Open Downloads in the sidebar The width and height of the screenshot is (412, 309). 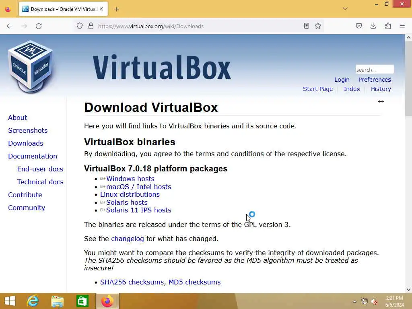coord(25,143)
